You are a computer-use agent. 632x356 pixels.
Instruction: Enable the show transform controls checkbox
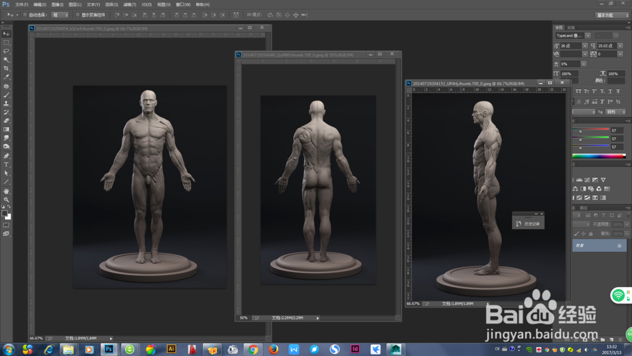click(77, 15)
